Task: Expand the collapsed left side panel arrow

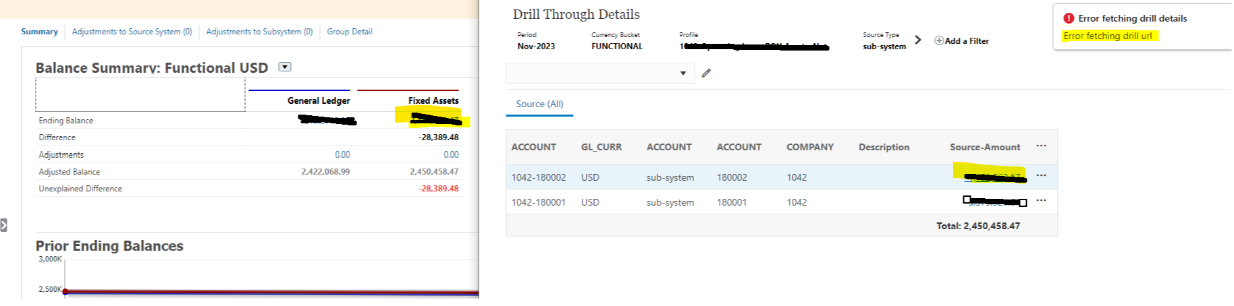Action: point(3,225)
